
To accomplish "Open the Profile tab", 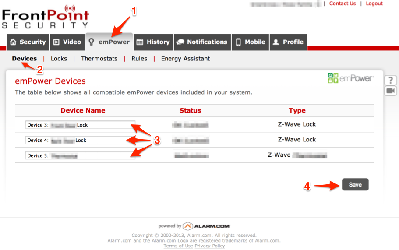I will [x=288, y=42].
